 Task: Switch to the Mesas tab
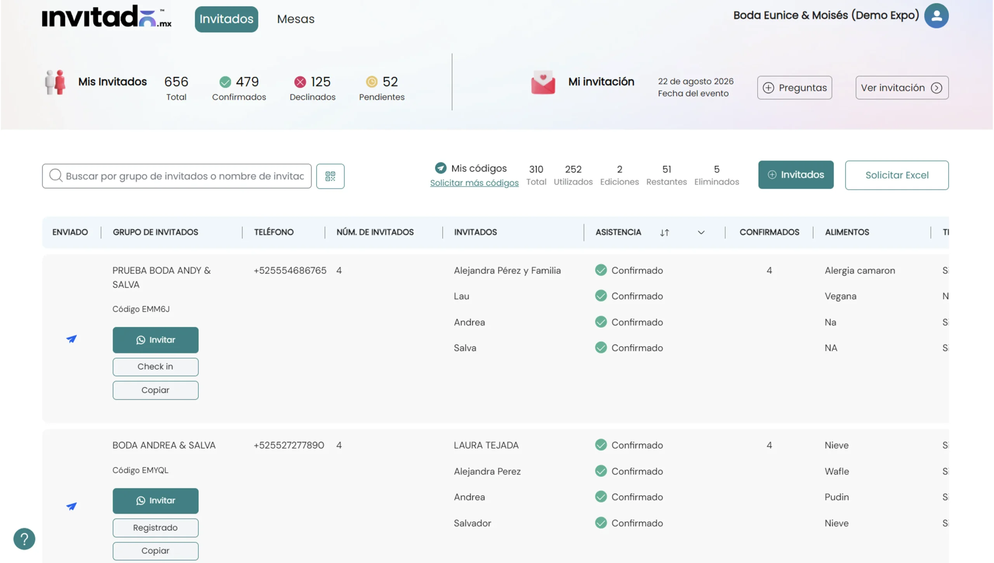tap(295, 19)
